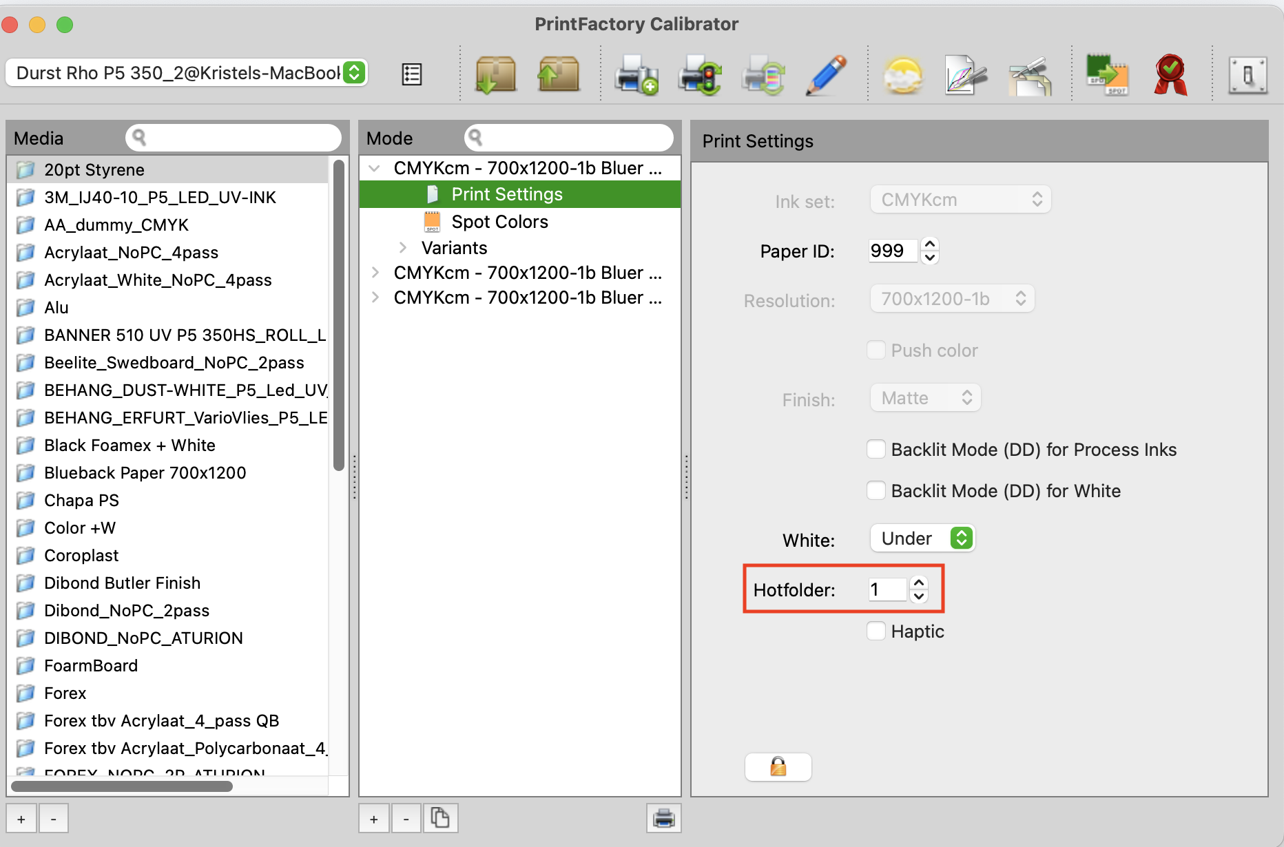
Task: Enable the Push color checkbox
Action: (x=876, y=350)
